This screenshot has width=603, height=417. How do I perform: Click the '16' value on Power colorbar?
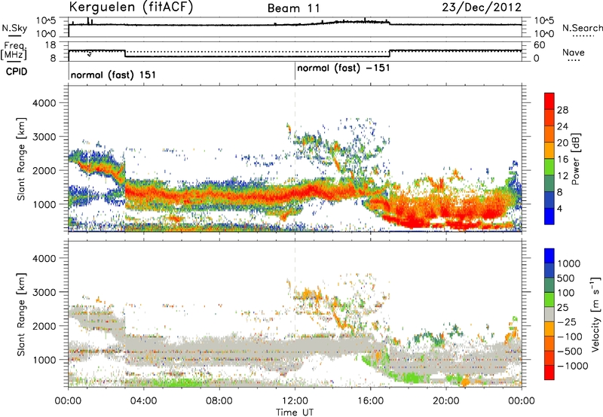pyautogui.click(x=562, y=160)
